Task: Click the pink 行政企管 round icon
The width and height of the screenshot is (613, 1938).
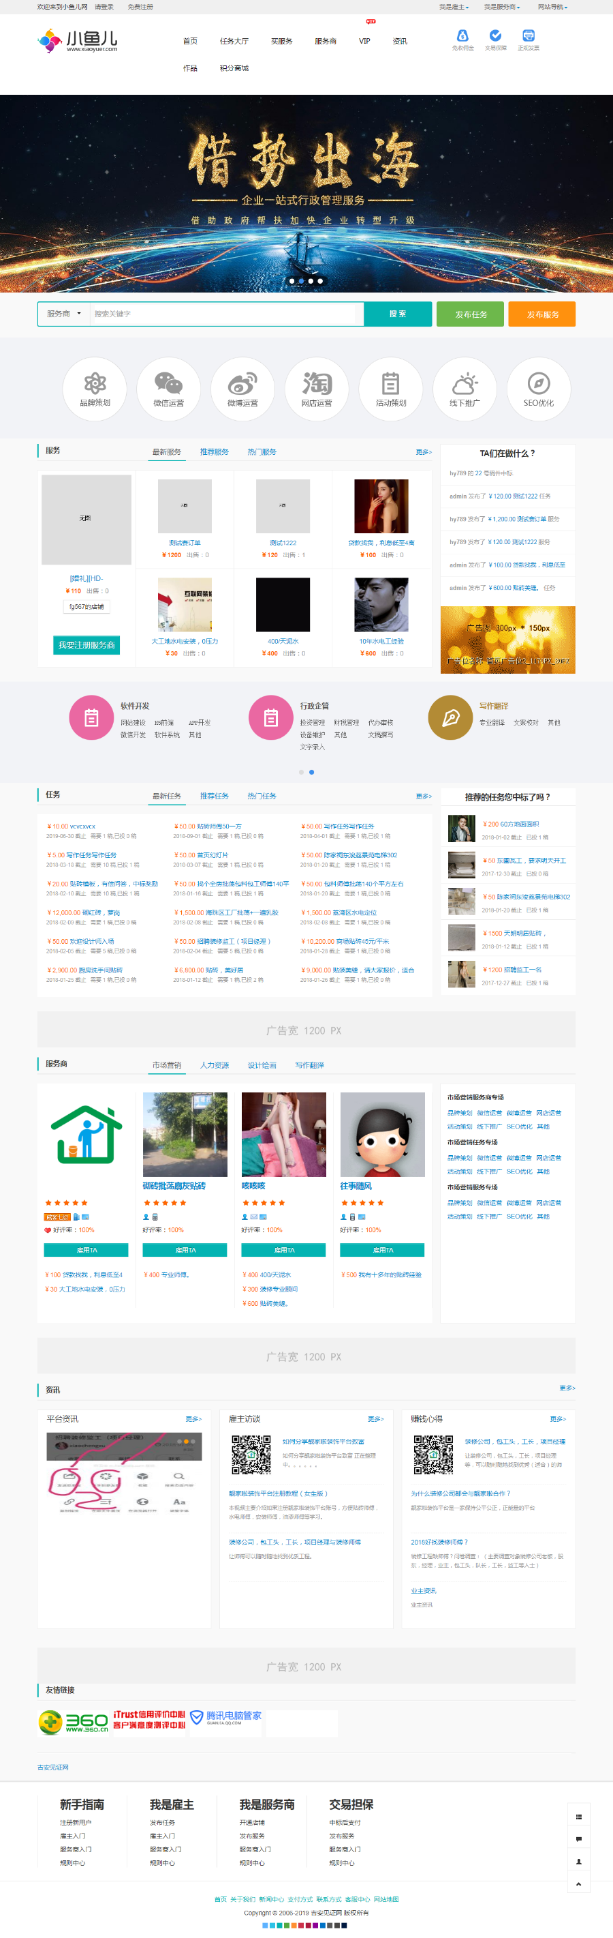Action: (x=270, y=718)
